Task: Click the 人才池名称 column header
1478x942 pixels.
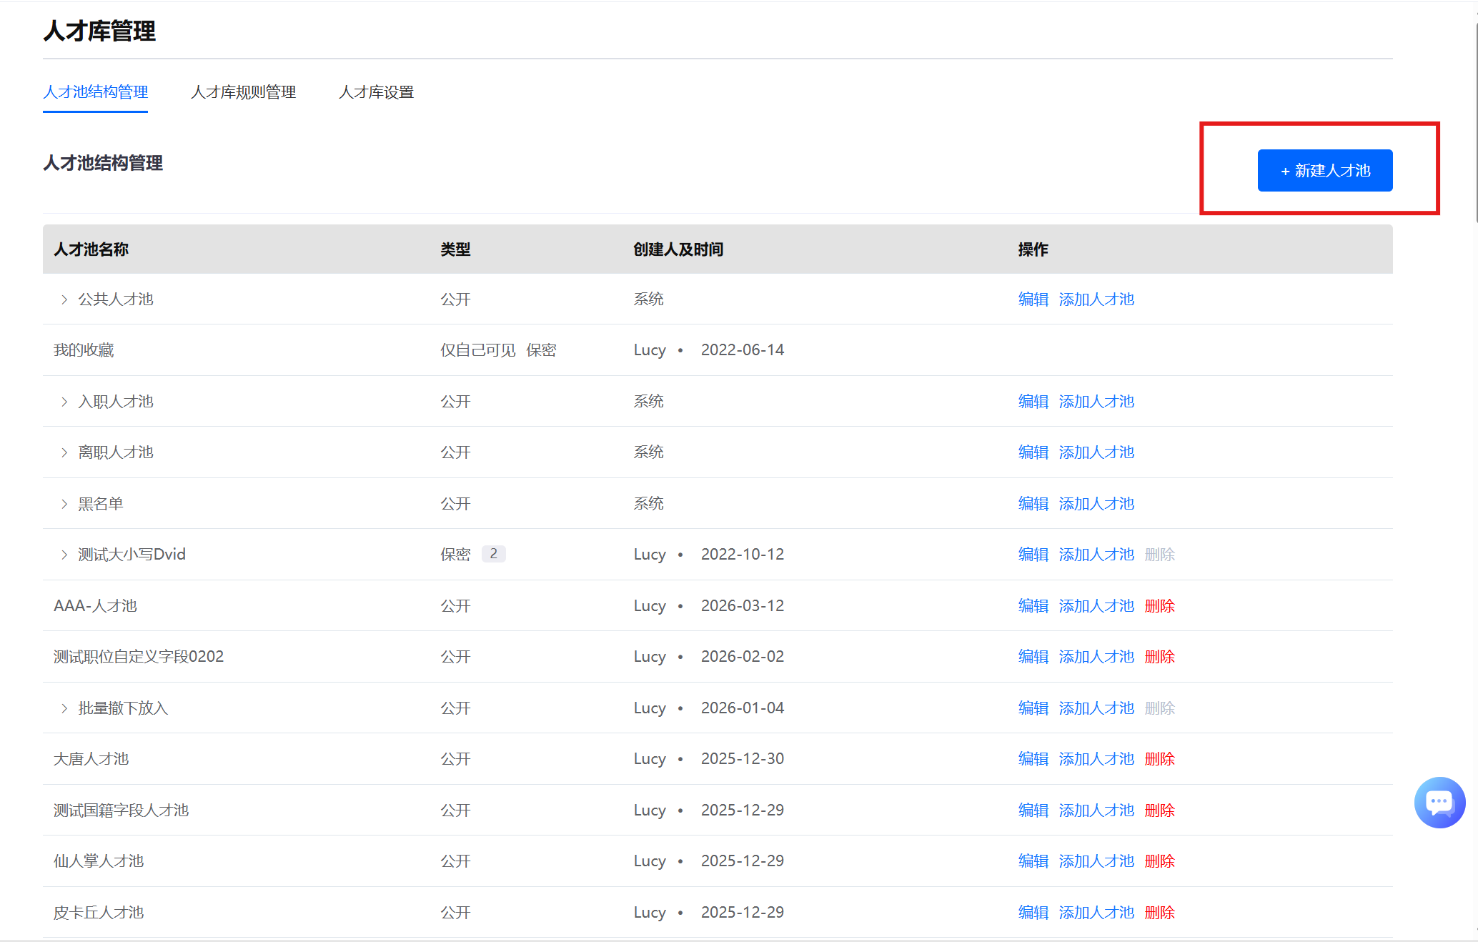Action: click(x=91, y=249)
